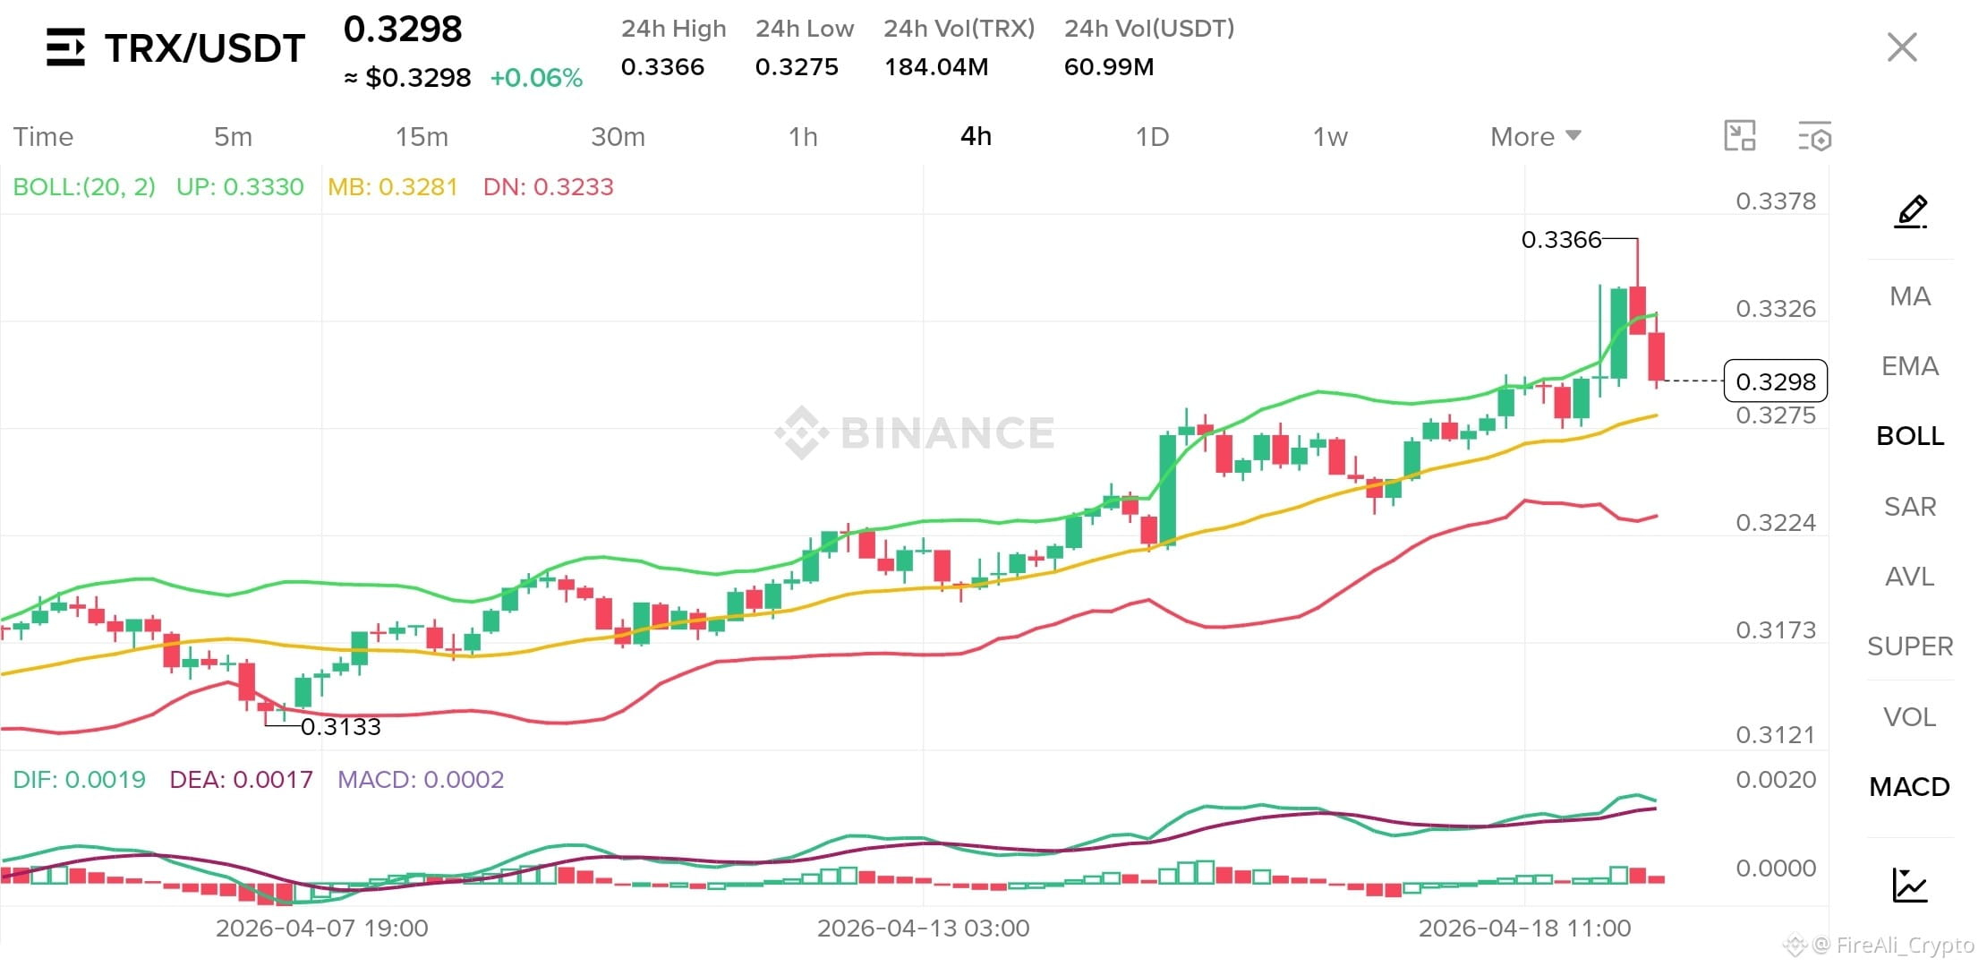Click the 2026-04-07 19:00 date label
The width and height of the screenshot is (1987, 967).
coord(321,928)
